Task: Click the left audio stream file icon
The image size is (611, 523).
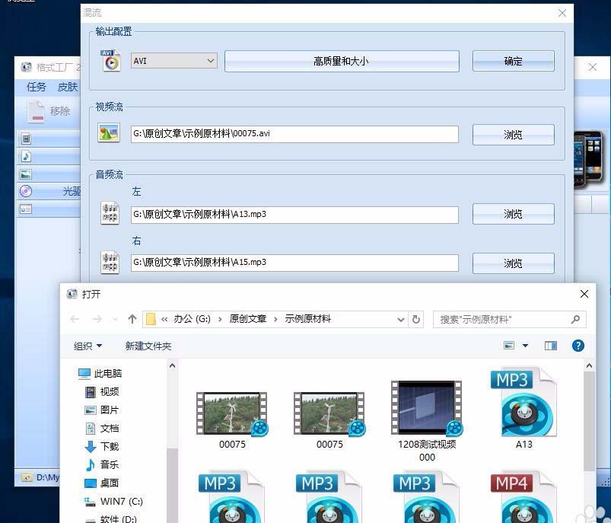Action: [x=110, y=214]
